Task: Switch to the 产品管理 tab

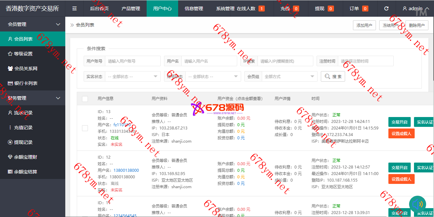Action: [x=131, y=9]
